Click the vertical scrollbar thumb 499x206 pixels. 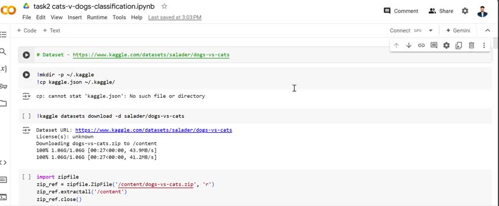tap(496, 43)
